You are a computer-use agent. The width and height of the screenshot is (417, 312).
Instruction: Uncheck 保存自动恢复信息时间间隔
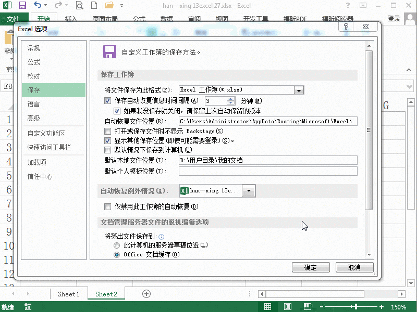click(108, 100)
